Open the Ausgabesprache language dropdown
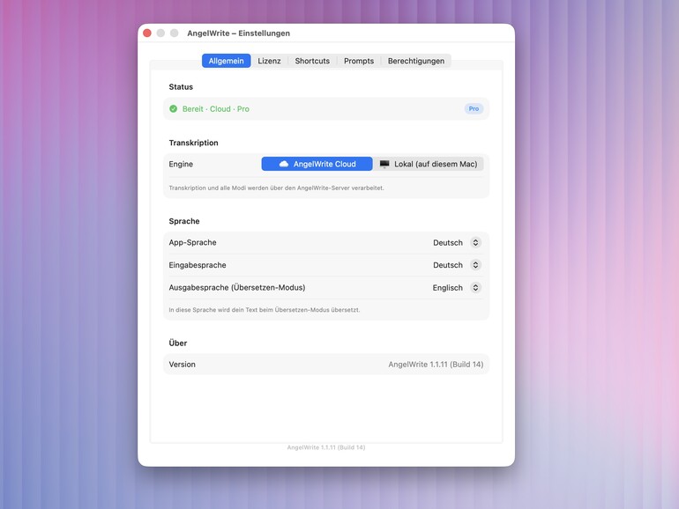The image size is (679, 509). click(457, 288)
